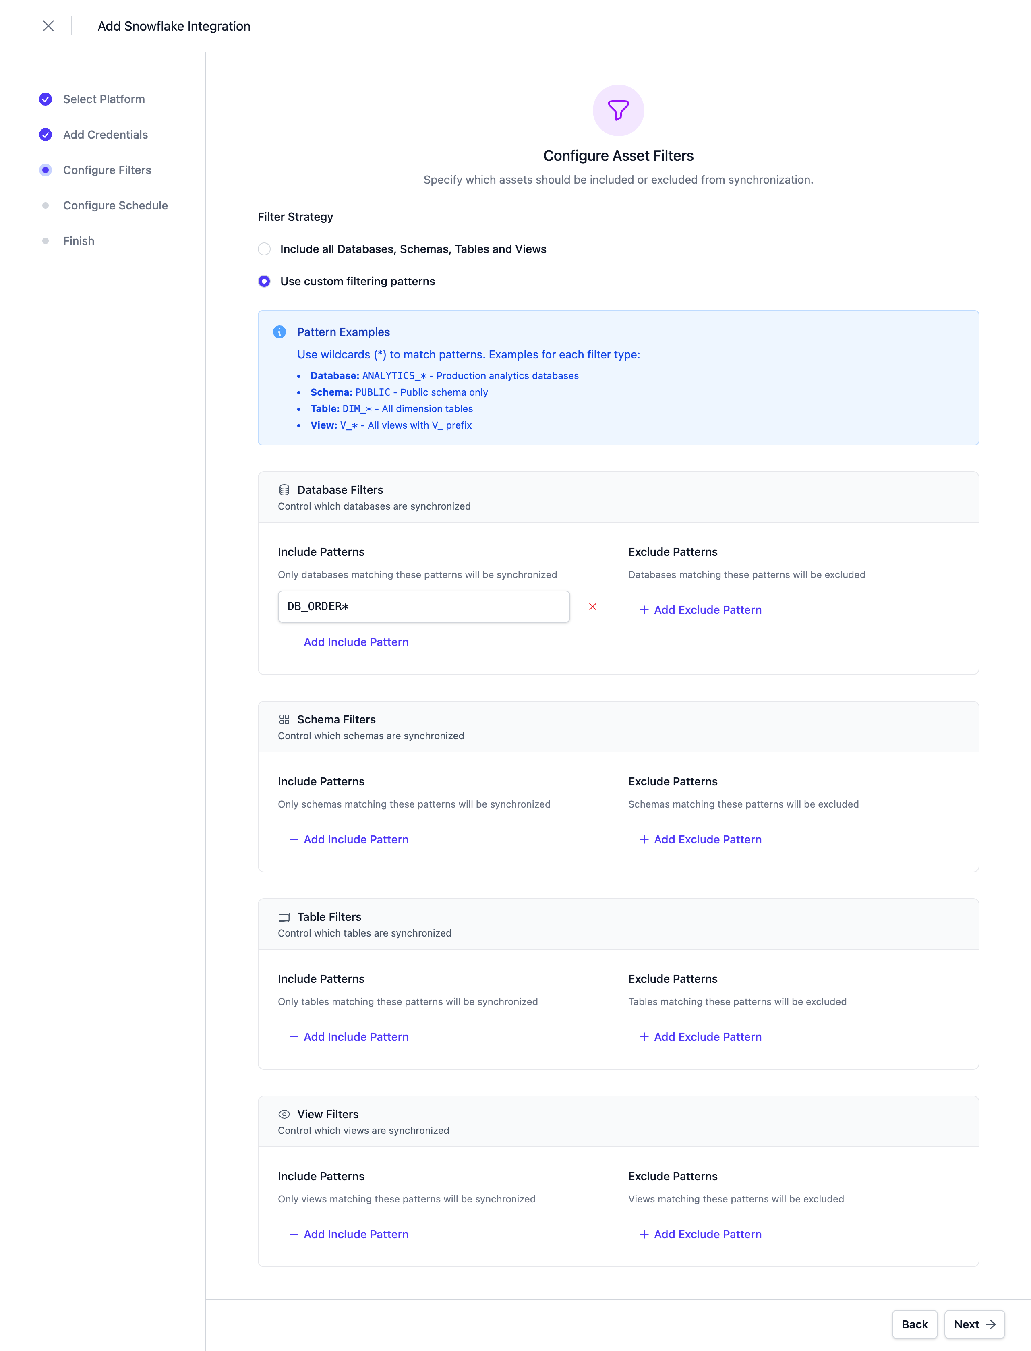Add a database exclude pattern
Viewport: 1031px width, 1351px height.
point(700,609)
